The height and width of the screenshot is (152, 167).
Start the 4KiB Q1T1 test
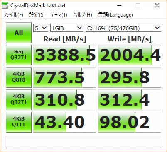pyautogui.click(x=19, y=122)
